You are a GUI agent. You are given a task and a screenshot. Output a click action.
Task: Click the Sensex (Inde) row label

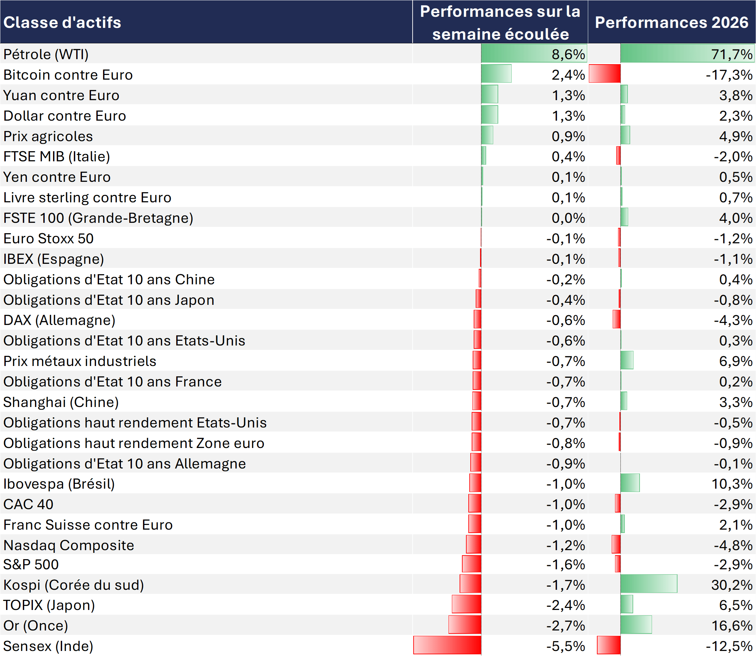[48, 646]
